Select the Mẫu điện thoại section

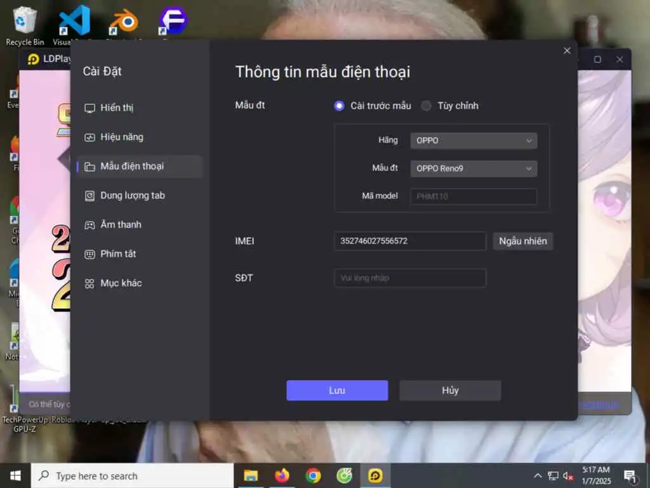(140, 166)
